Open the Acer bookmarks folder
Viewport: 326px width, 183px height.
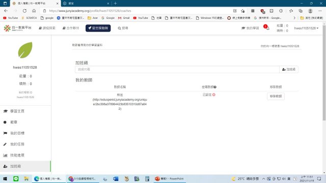pos(93,18)
